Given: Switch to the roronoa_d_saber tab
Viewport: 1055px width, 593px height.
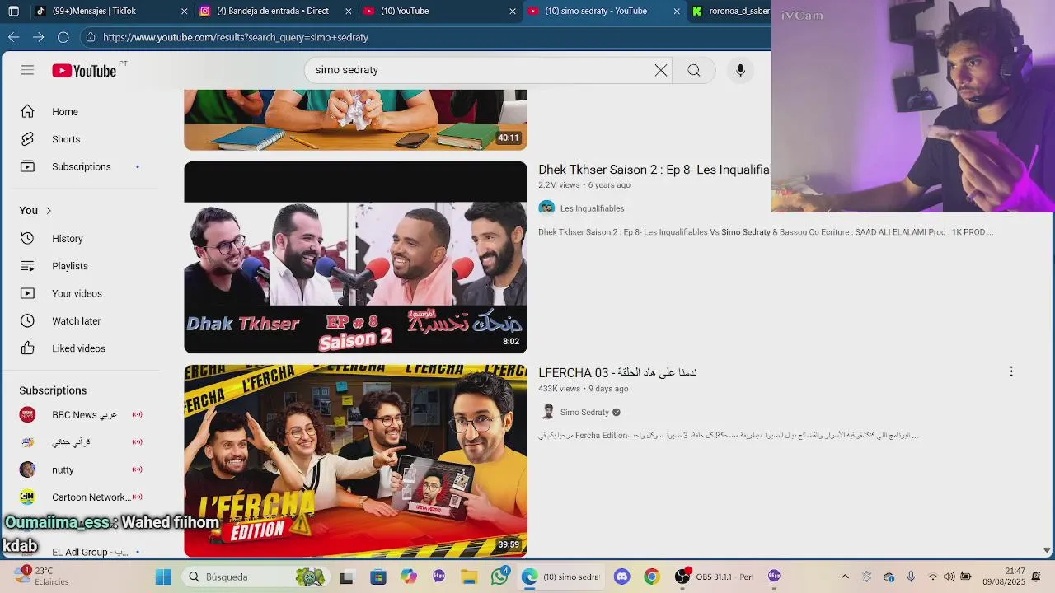Looking at the screenshot, I should coord(730,11).
